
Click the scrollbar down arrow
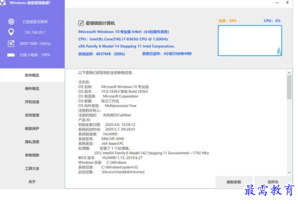[289, 172]
